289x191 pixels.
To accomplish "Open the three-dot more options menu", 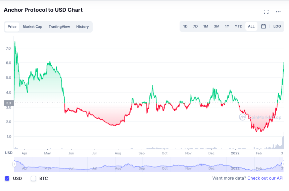I will point(278,12).
